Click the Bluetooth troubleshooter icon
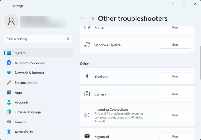 [87, 76]
